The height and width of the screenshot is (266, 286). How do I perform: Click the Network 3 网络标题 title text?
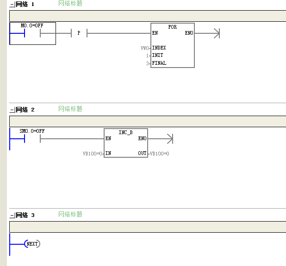coord(70,214)
